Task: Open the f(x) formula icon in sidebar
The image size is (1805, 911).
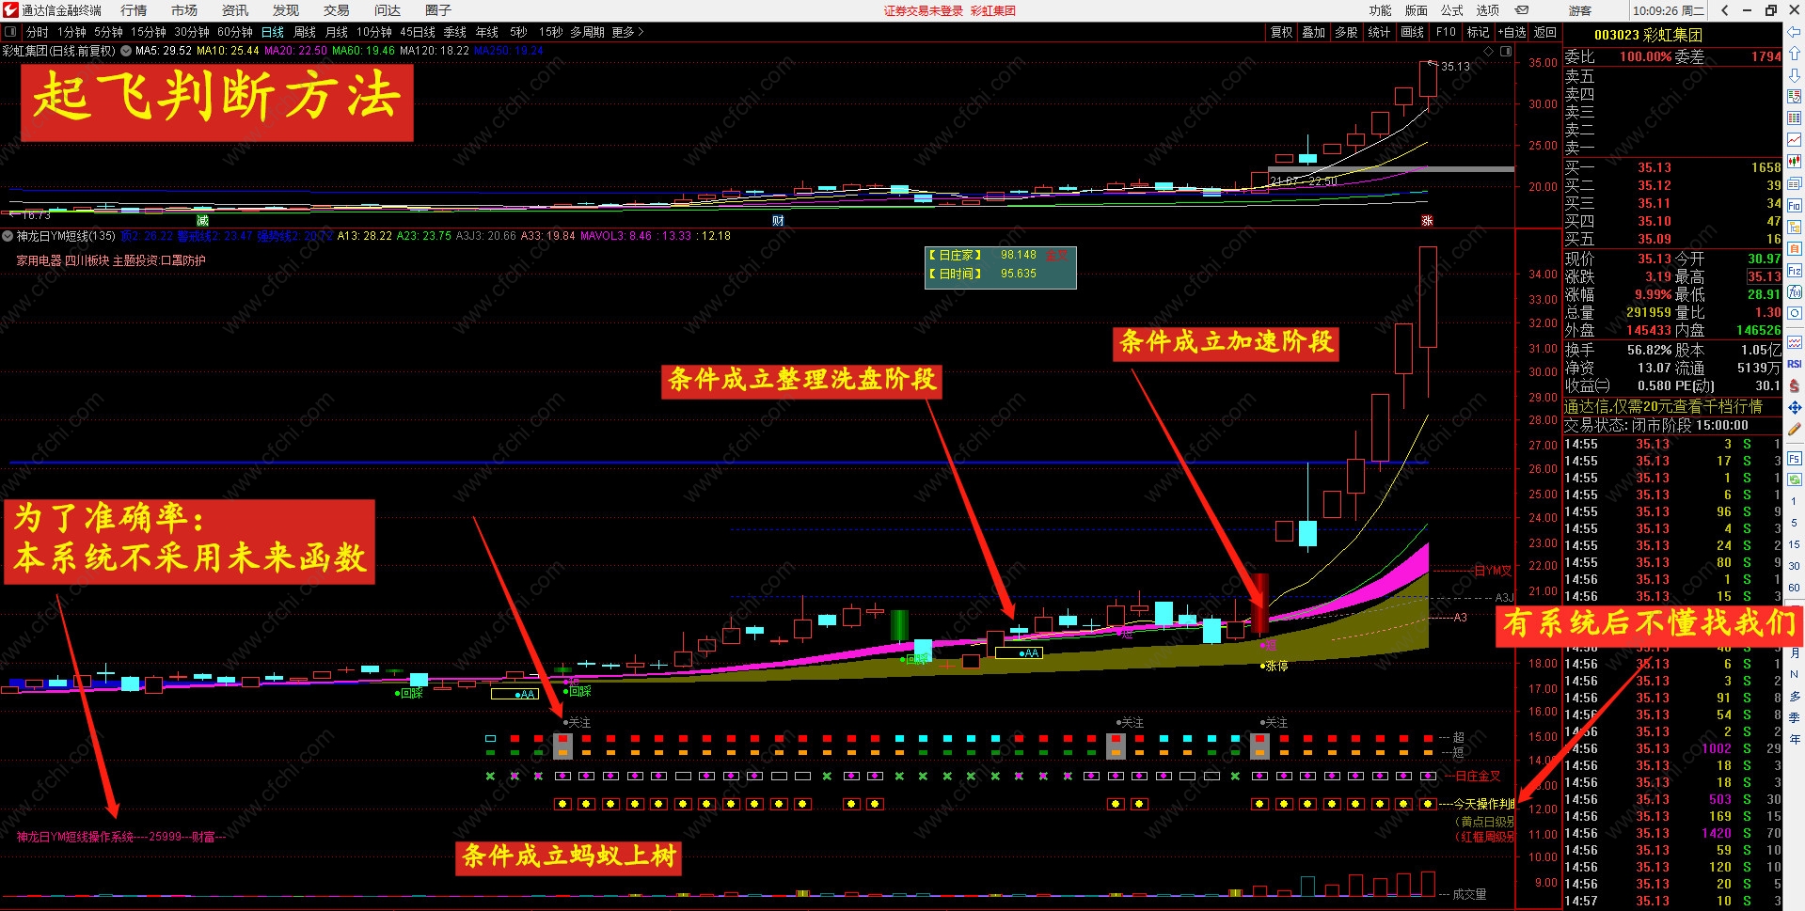Action: click(x=1795, y=292)
